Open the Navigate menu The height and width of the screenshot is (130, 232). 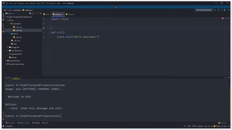(x=21, y=3)
